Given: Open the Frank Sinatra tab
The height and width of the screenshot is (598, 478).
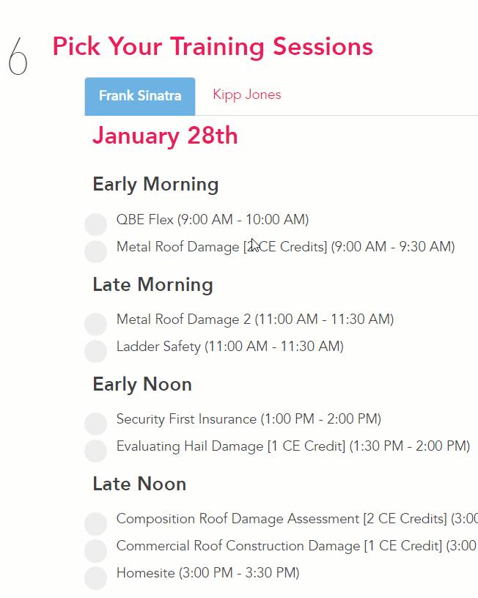Looking at the screenshot, I should (x=140, y=96).
